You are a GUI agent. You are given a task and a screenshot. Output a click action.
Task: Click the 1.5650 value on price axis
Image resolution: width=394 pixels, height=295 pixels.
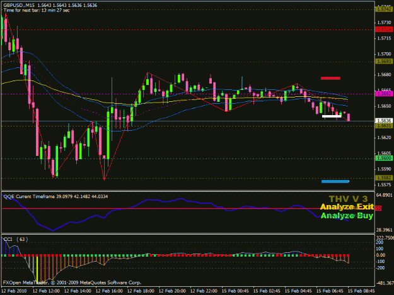(384, 106)
